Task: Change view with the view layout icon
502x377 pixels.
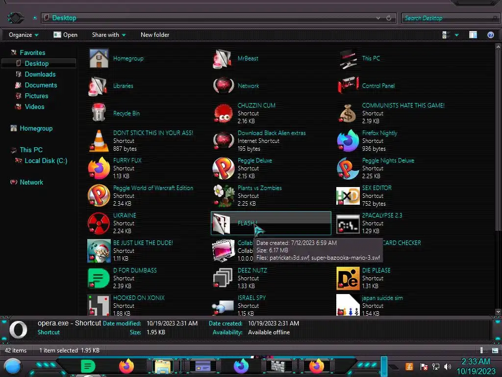Action: (x=446, y=35)
